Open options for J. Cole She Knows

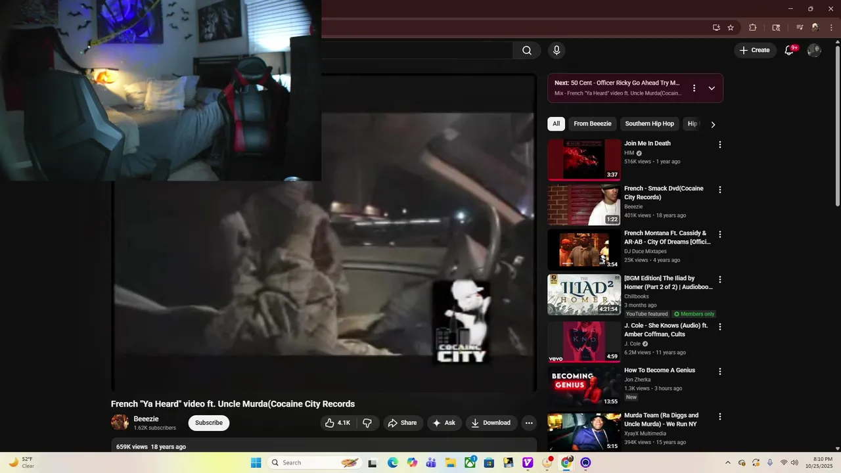coord(720,327)
